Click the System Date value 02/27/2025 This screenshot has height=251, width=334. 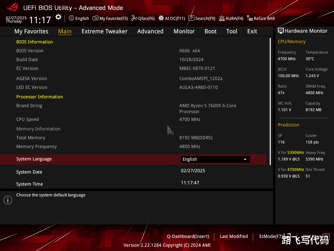pyautogui.click(x=193, y=171)
